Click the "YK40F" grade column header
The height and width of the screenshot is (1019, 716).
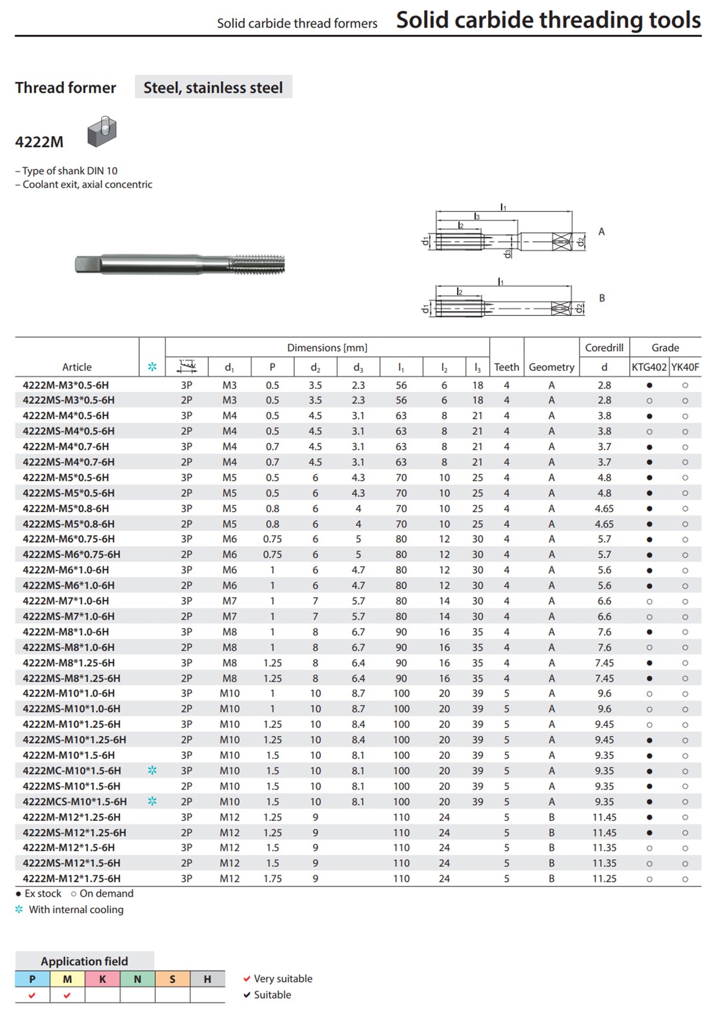pyautogui.click(x=685, y=367)
